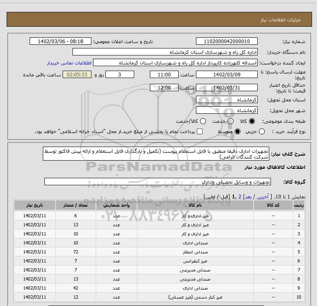Click the remaining days field showing 3

pyautogui.click(x=120, y=74)
